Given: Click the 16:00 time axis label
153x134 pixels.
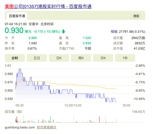Looking at the screenshot, I should point(126,105).
